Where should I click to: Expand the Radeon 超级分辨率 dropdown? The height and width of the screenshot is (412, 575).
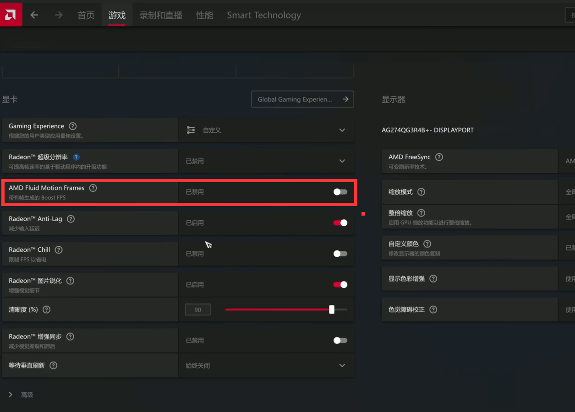(342, 161)
